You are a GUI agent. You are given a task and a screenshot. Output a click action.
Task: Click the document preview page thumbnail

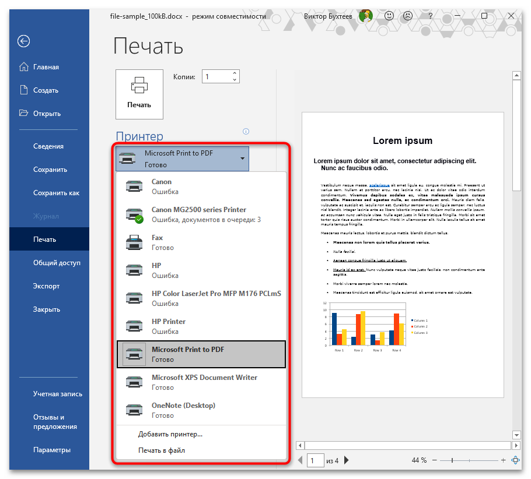(x=403, y=255)
